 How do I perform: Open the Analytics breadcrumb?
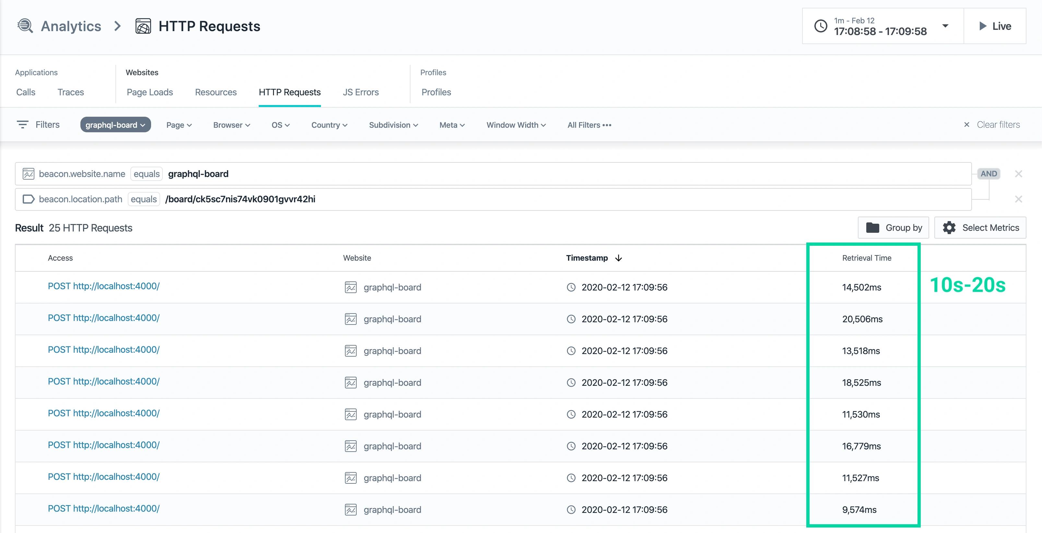71,26
